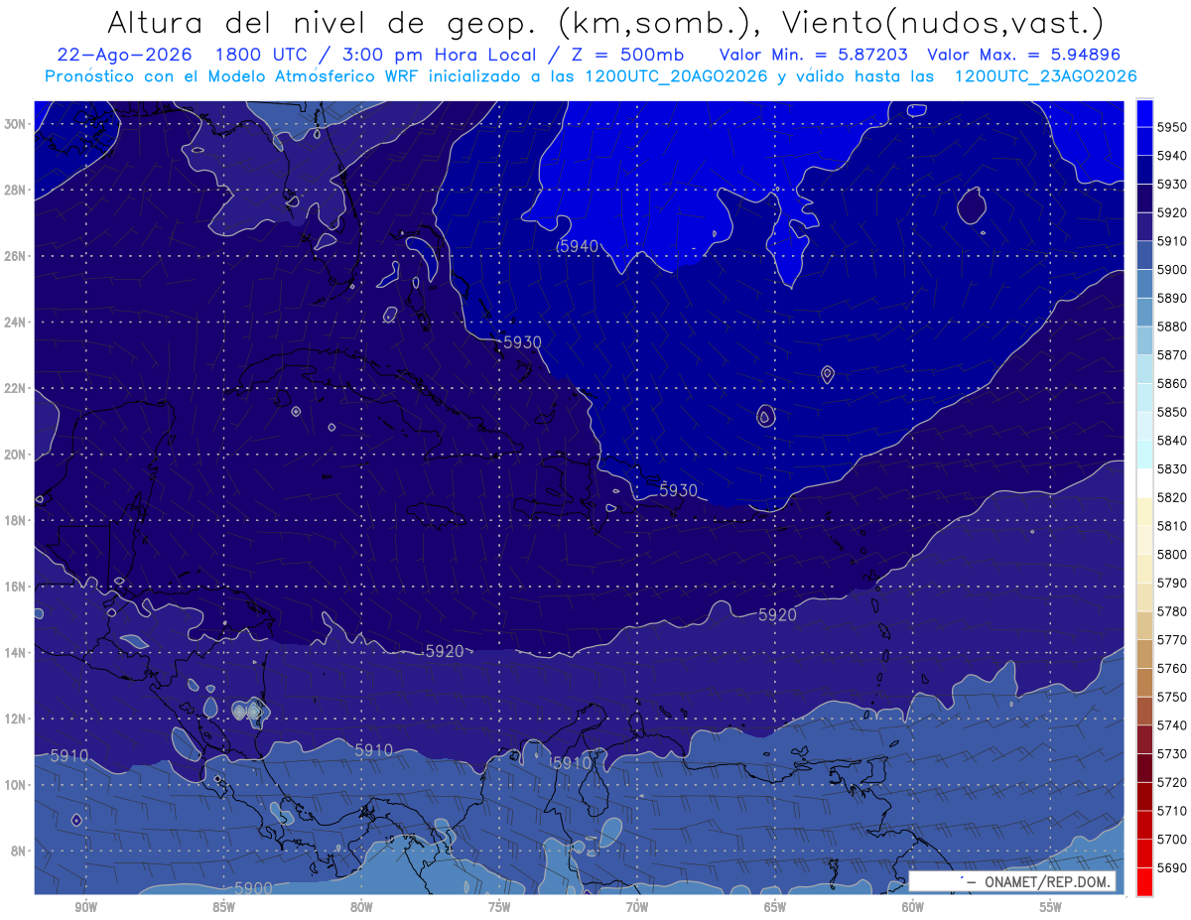Click the 8N latitude axis label
The image size is (1191, 920).
(20, 852)
